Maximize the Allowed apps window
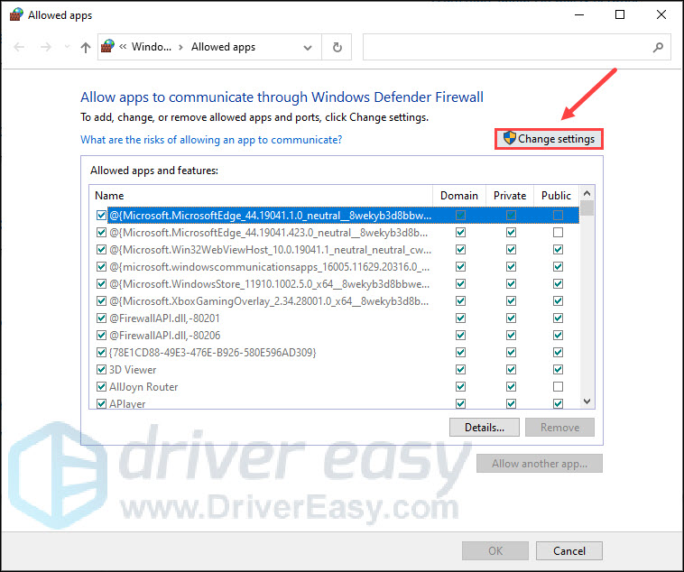 (620, 14)
